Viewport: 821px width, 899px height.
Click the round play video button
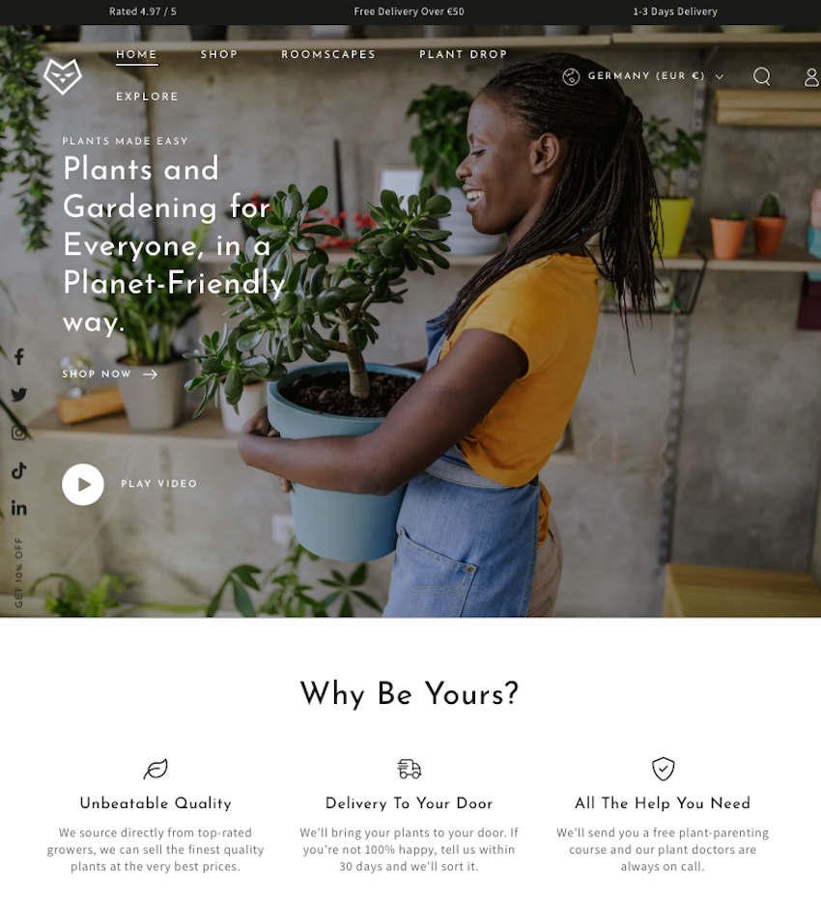click(83, 485)
